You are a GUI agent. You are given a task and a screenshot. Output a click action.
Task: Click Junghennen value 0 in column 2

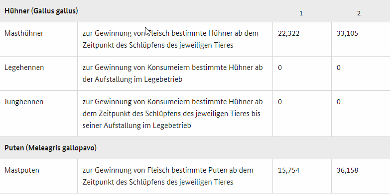[339, 102]
